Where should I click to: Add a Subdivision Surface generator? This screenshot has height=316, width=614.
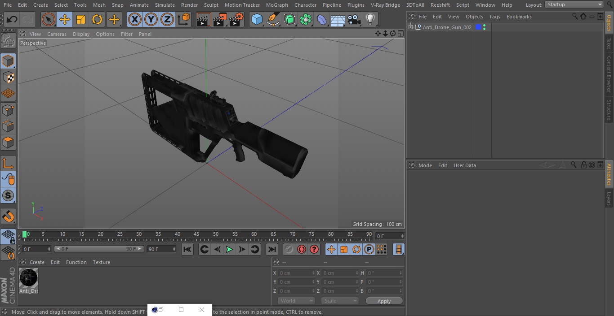coord(289,19)
